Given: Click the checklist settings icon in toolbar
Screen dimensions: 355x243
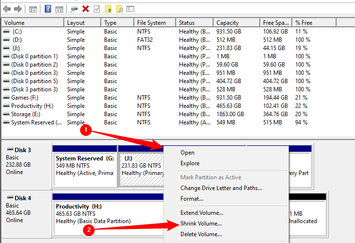Looking at the screenshot, I should (x=130, y=9).
